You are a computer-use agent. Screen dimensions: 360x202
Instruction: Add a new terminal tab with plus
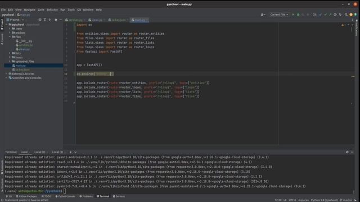pos(70,152)
